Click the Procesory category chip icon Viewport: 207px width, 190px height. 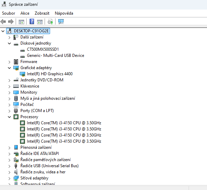[16, 117]
